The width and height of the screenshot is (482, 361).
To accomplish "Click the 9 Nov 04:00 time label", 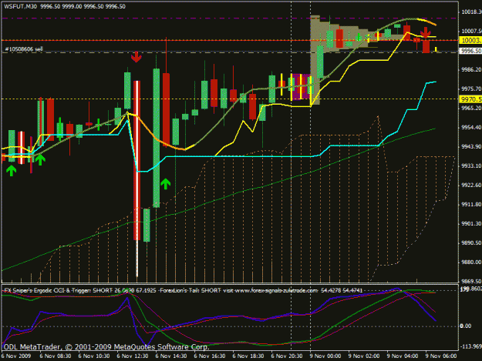I will [x=403, y=356].
